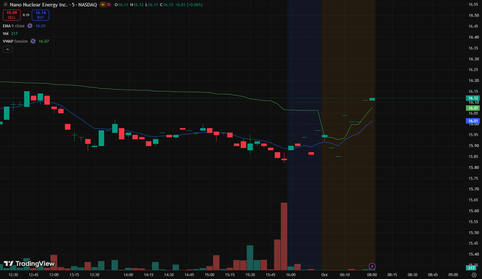Click the 08:00 time axis label
This screenshot has width=482, height=279.
[372, 275]
